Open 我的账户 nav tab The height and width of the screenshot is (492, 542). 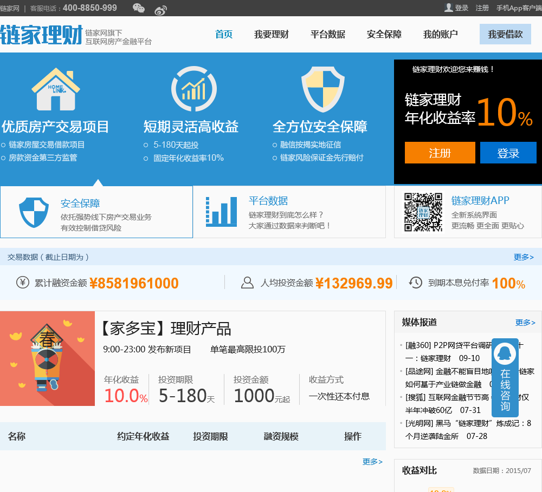pos(440,34)
